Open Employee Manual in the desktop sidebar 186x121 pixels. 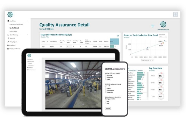tap(14, 49)
